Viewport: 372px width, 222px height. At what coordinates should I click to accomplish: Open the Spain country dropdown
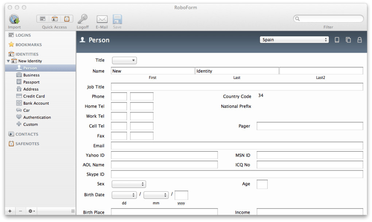coord(294,40)
